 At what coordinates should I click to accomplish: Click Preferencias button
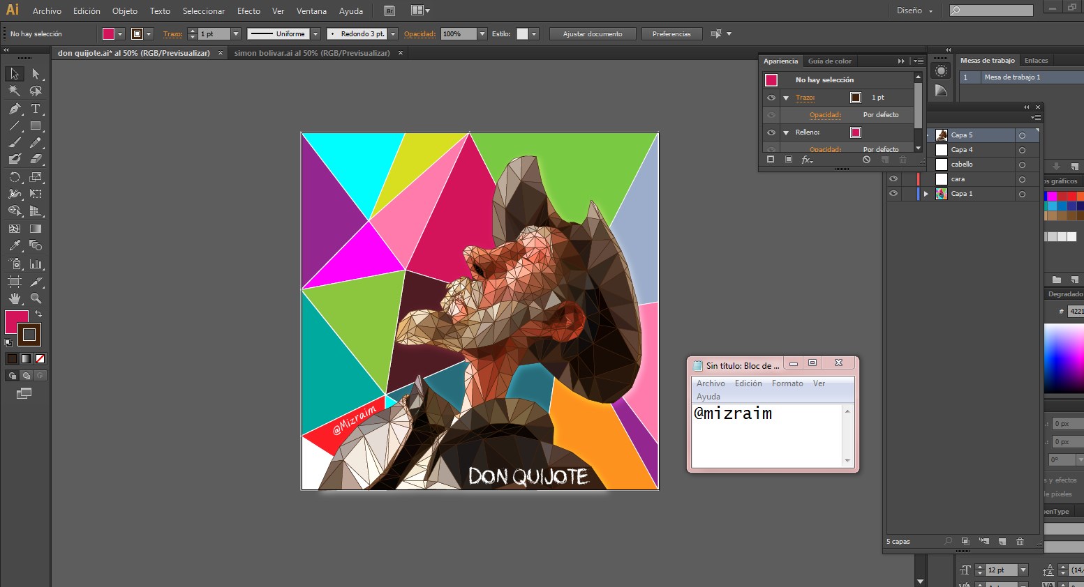point(671,33)
